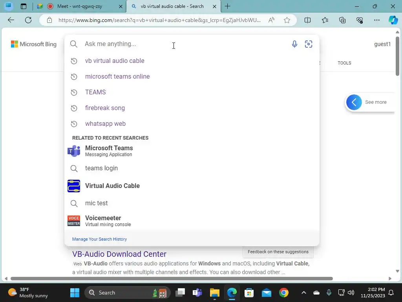This screenshot has width=402, height=302.
Task: Click the OneDrive cloud tray icon
Action: [x=316, y=293]
